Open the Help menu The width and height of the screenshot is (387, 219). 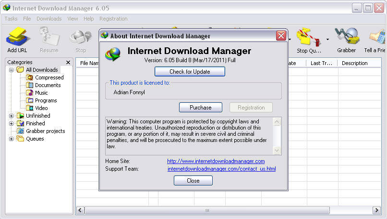click(89, 19)
